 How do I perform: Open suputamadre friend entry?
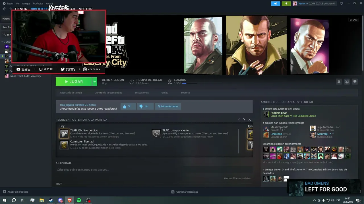click(x=325, y=127)
